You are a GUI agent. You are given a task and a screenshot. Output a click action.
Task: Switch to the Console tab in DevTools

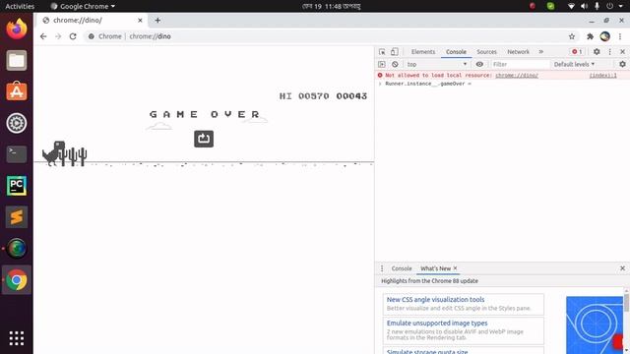tap(456, 52)
